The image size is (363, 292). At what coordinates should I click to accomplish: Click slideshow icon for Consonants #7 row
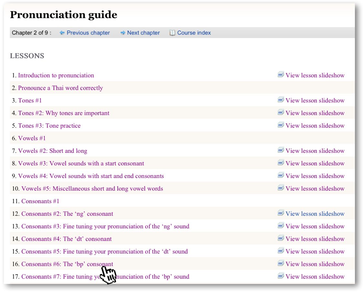click(281, 276)
